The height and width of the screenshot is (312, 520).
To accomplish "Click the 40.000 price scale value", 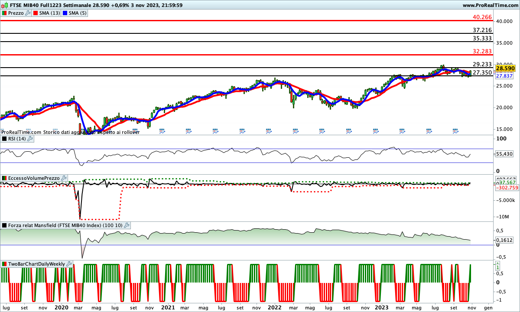I will (505, 21).
